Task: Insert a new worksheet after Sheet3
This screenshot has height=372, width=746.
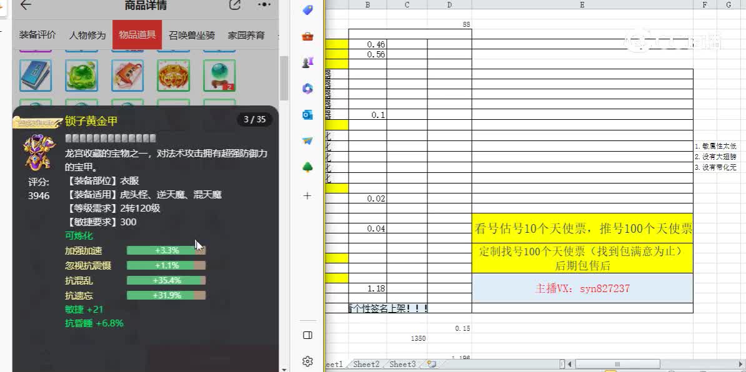Action: 431,363
